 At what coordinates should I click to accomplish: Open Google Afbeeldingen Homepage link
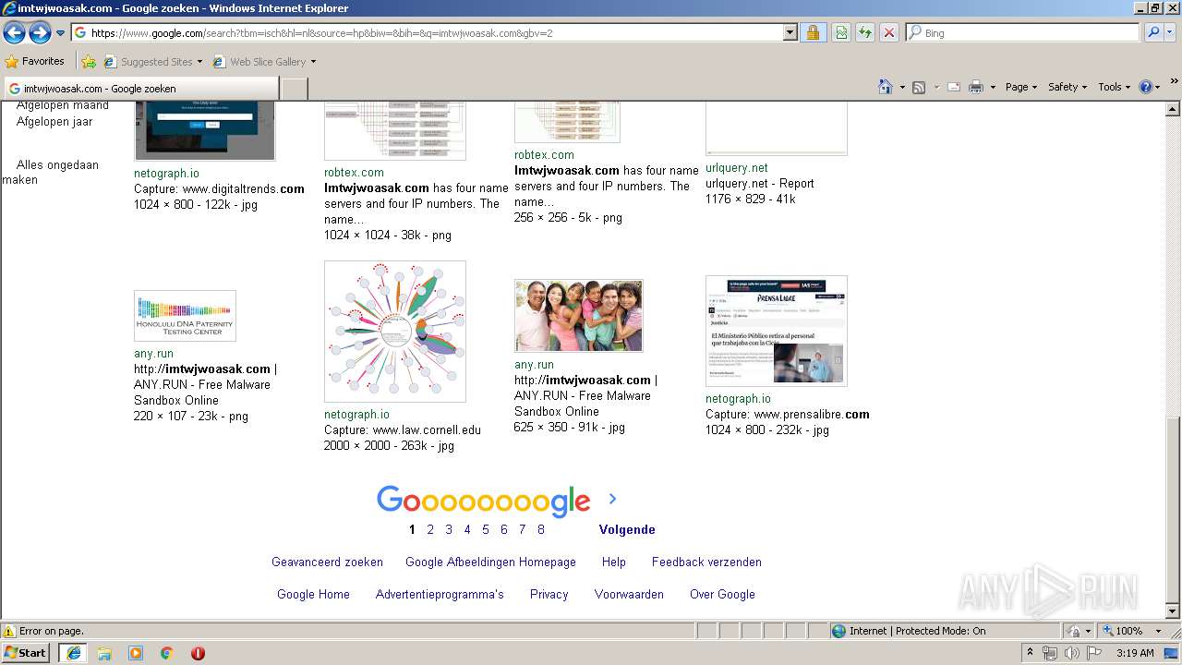coord(490,562)
